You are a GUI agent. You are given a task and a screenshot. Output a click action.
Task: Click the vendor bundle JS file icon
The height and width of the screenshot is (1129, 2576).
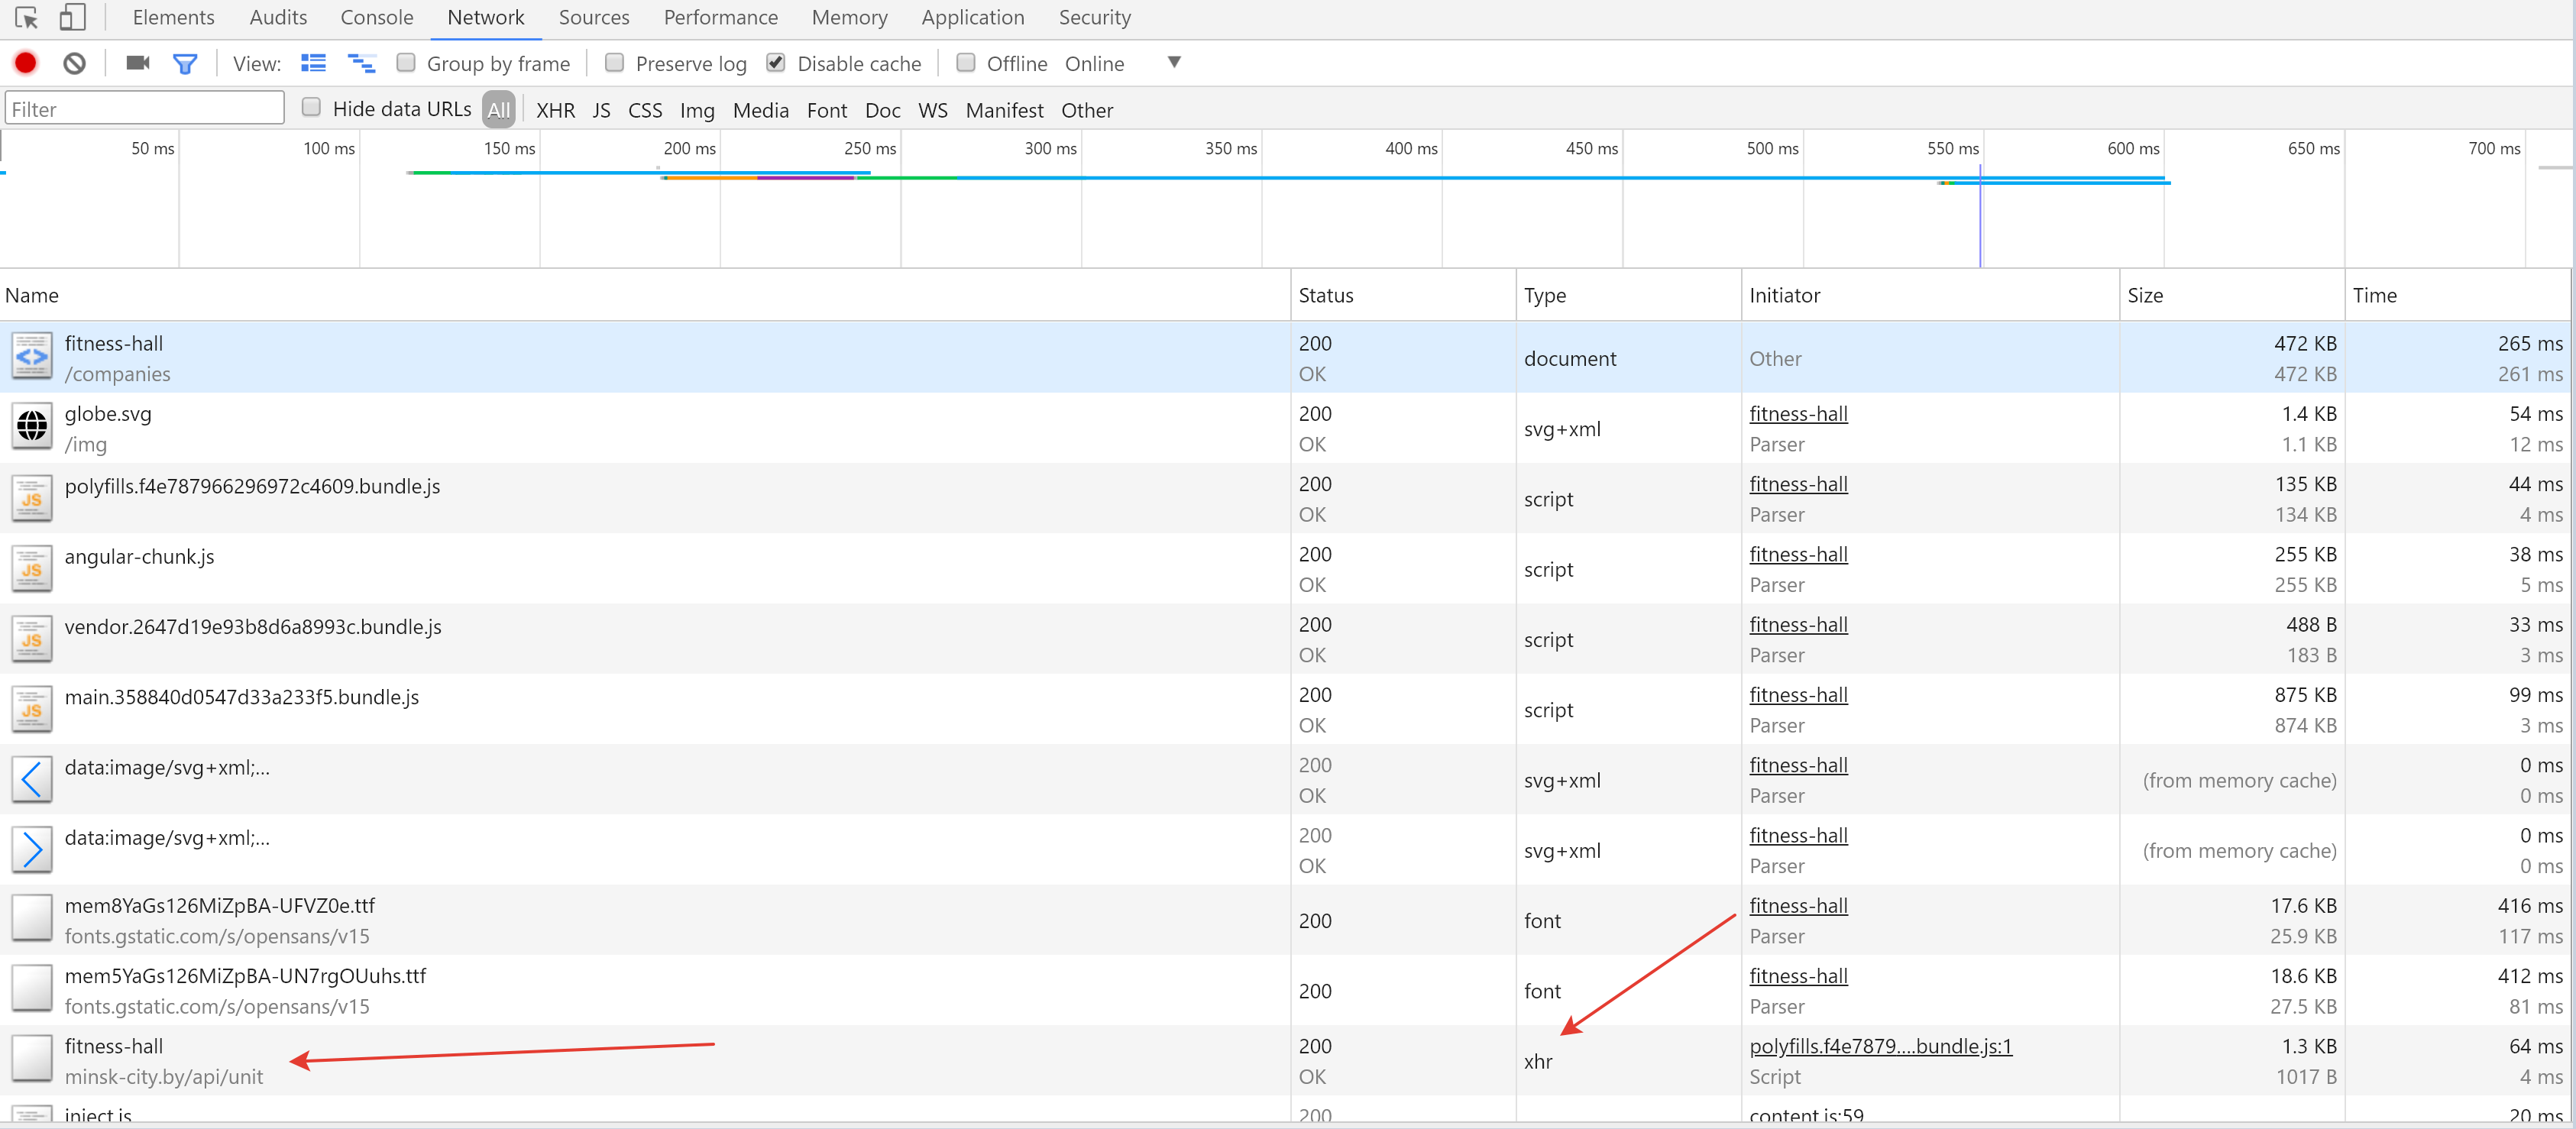coord(32,638)
